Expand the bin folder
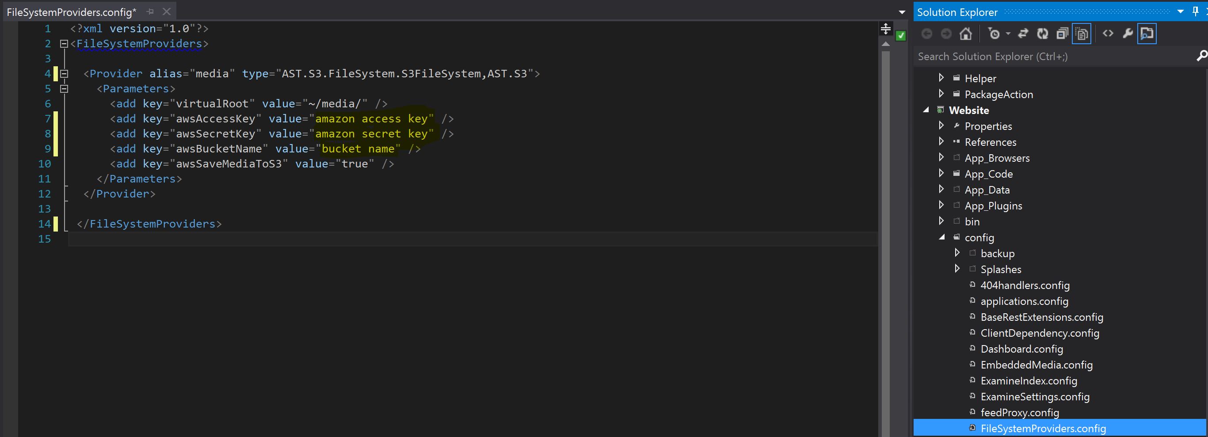1208x437 pixels. 941,221
